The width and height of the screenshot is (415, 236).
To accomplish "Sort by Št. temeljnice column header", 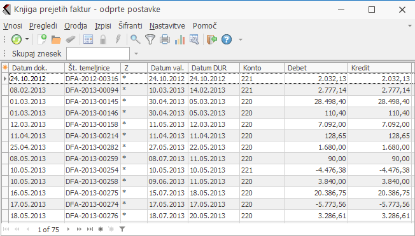I will click(93, 68).
